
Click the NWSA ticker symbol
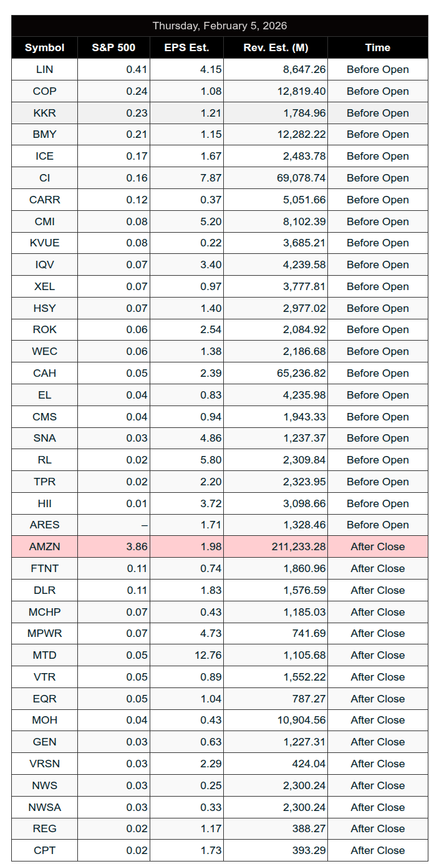[x=44, y=807]
